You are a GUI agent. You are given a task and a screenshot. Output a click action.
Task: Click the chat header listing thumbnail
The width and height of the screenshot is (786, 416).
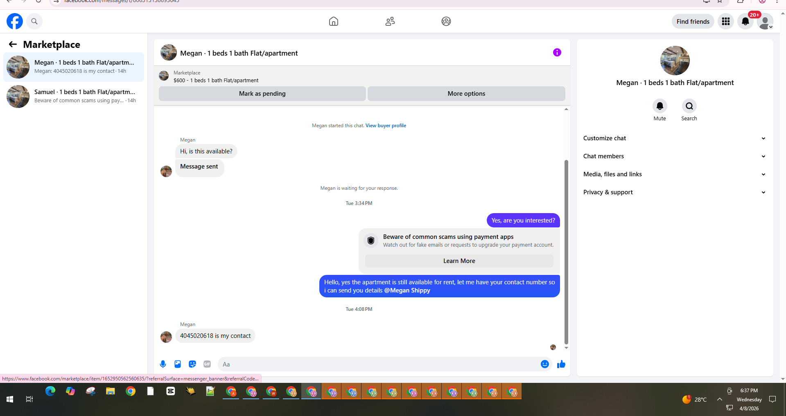click(x=169, y=53)
